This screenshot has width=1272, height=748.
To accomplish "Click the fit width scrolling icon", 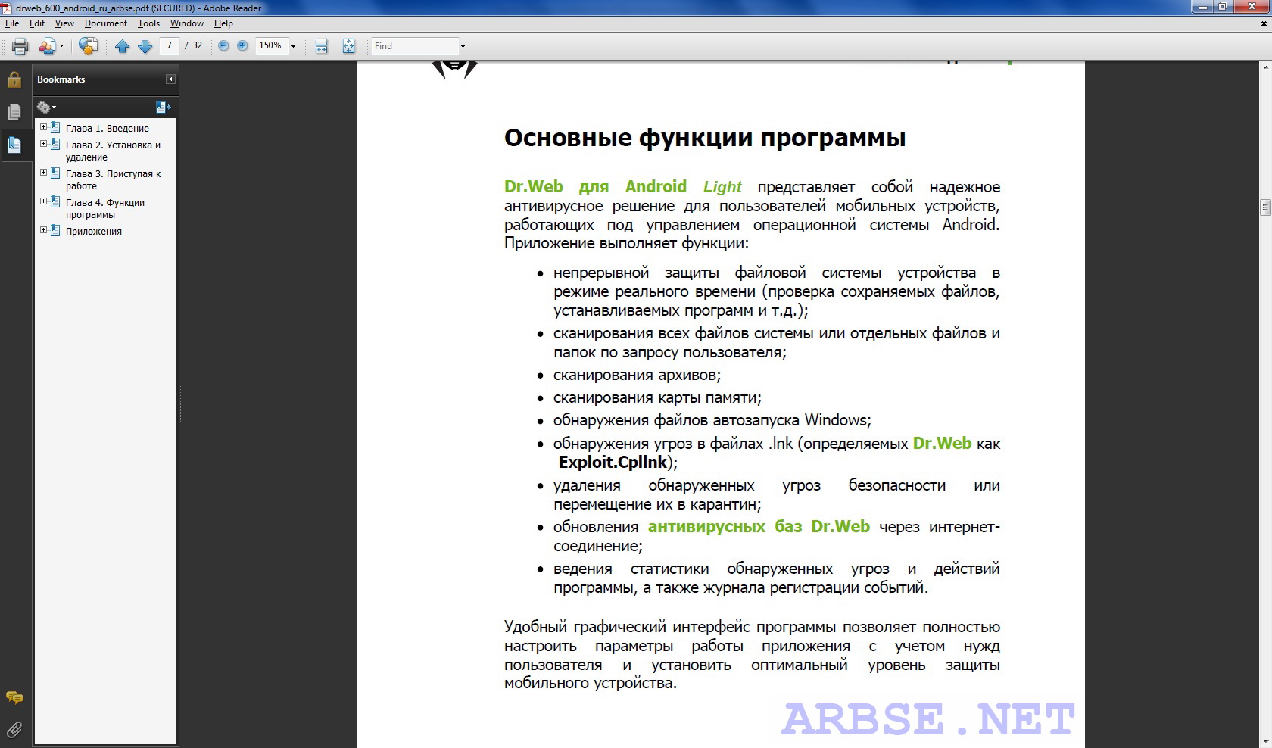I will click(x=321, y=46).
